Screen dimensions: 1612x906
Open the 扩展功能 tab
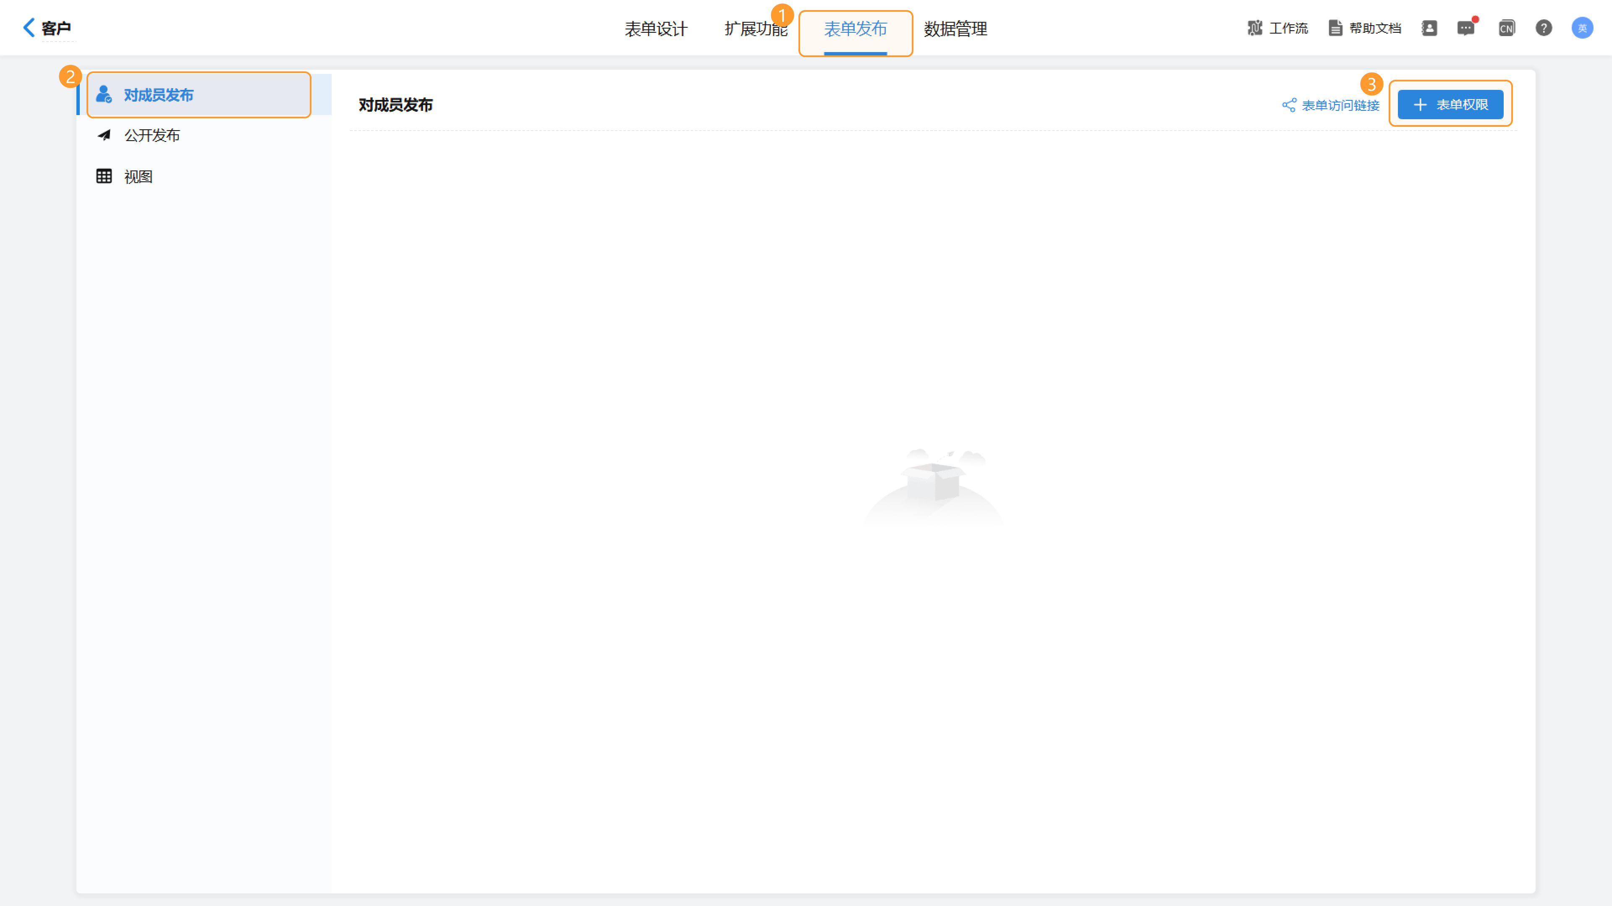coord(756,29)
